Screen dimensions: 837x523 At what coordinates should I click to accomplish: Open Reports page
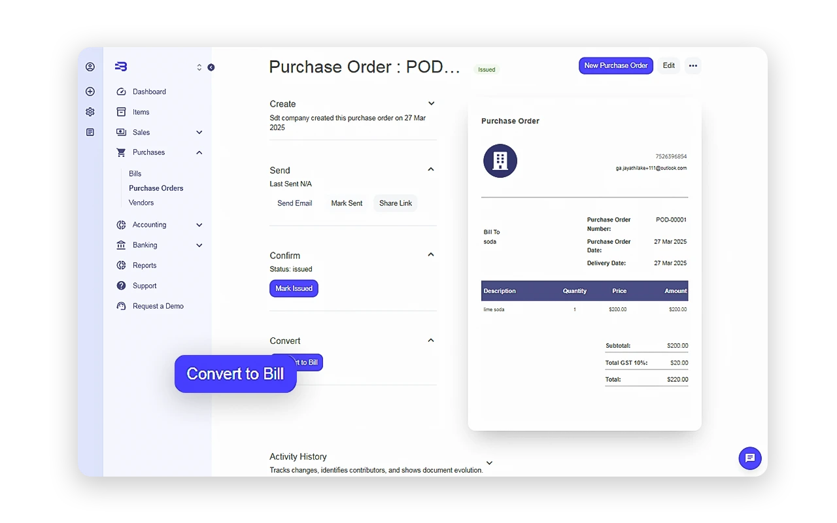coord(145,265)
